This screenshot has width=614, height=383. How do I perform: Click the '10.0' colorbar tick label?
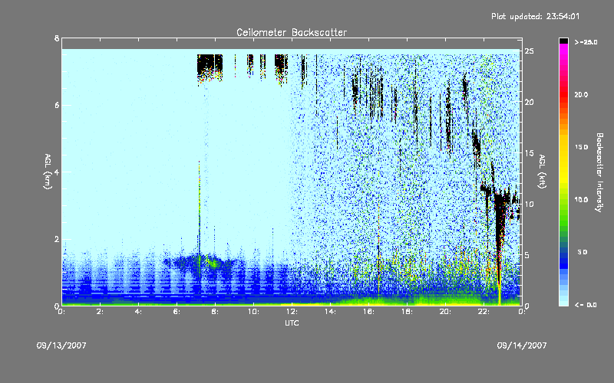pos(581,199)
